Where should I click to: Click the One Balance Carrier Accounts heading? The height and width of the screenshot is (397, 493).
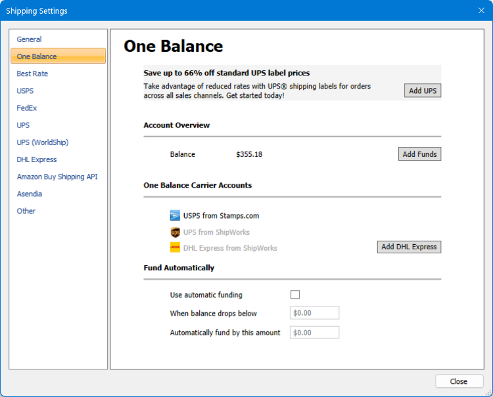(197, 185)
